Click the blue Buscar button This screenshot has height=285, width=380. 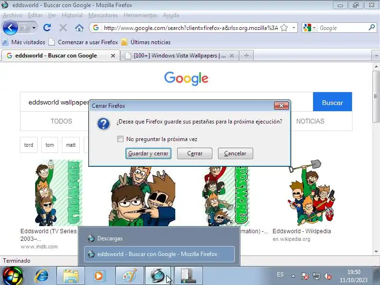[332, 102]
